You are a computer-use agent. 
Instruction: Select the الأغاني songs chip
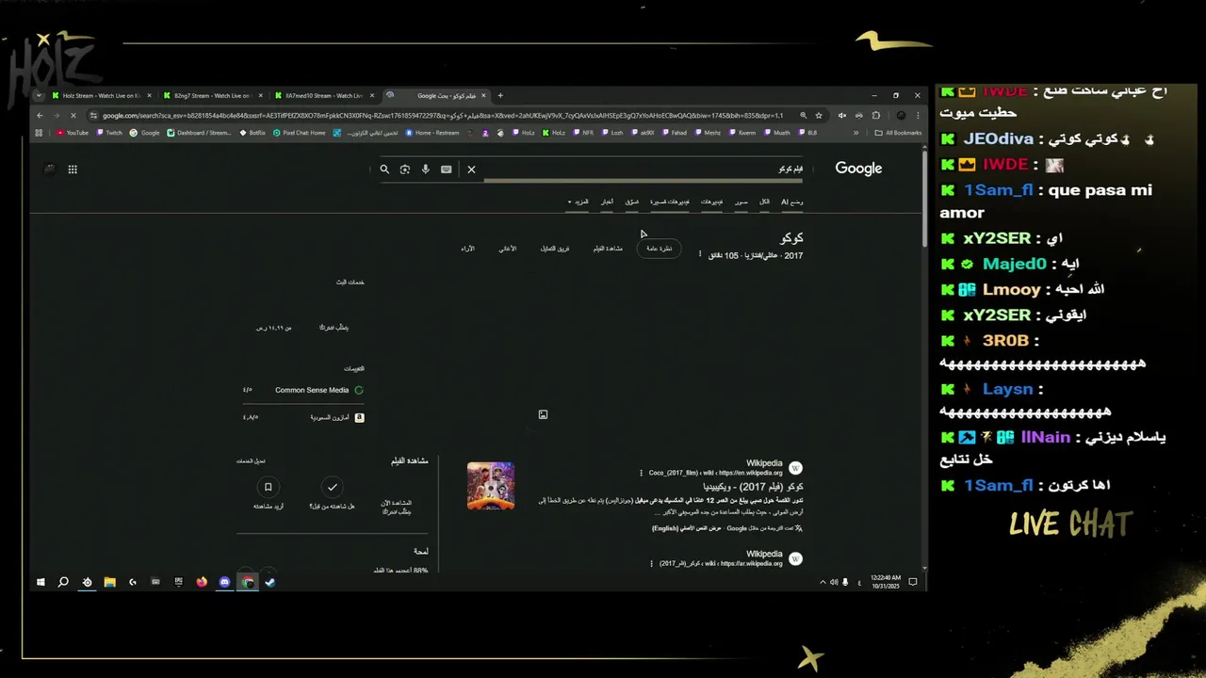click(x=507, y=249)
